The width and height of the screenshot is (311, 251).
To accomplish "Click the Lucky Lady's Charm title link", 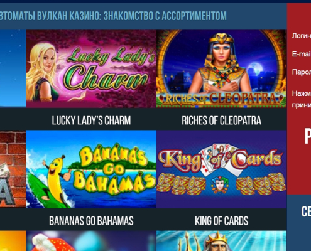I will [x=91, y=120].
